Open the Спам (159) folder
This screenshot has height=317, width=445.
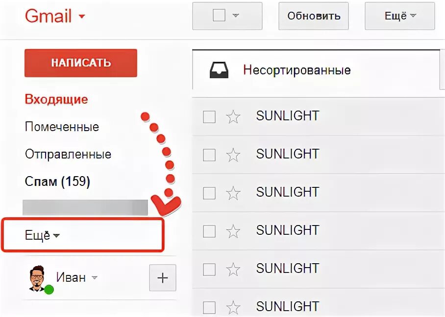(57, 181)
